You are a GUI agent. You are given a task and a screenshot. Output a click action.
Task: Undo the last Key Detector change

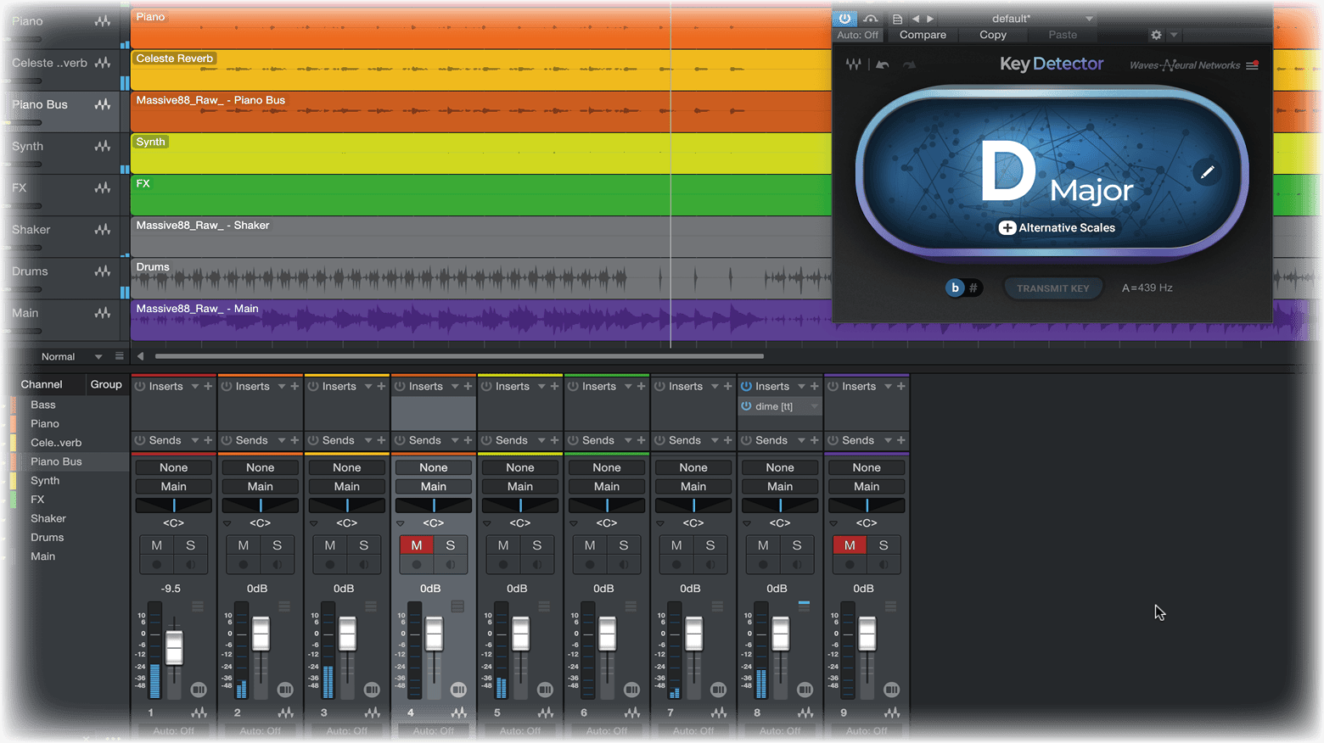click(x=883, y=64)
